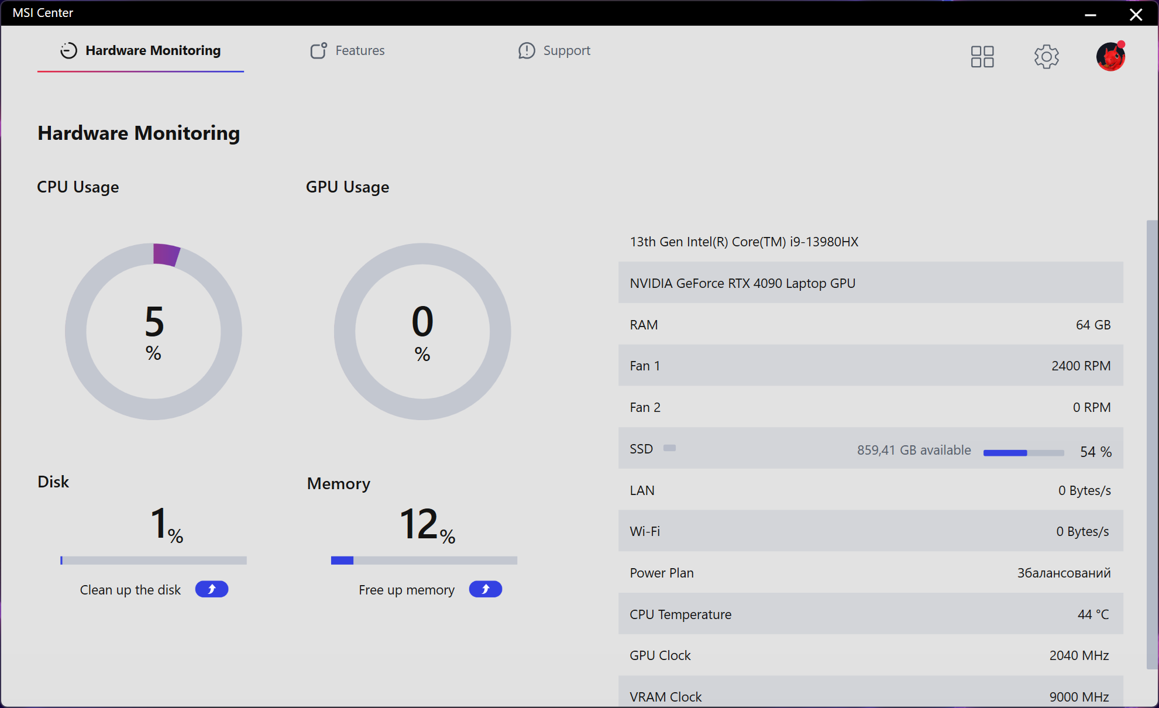Minimize the MSI Center window
This screenshot has width=1159, height=708.
tap(1091, 14)
